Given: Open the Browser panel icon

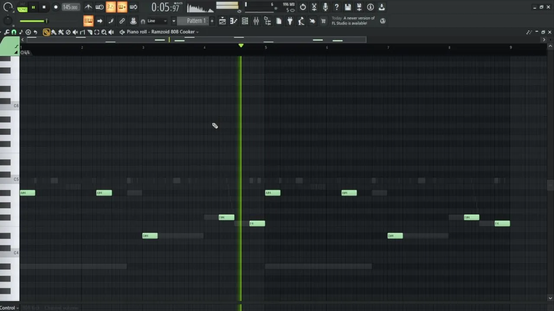Looking at the screenshot, I should point(267,21).
